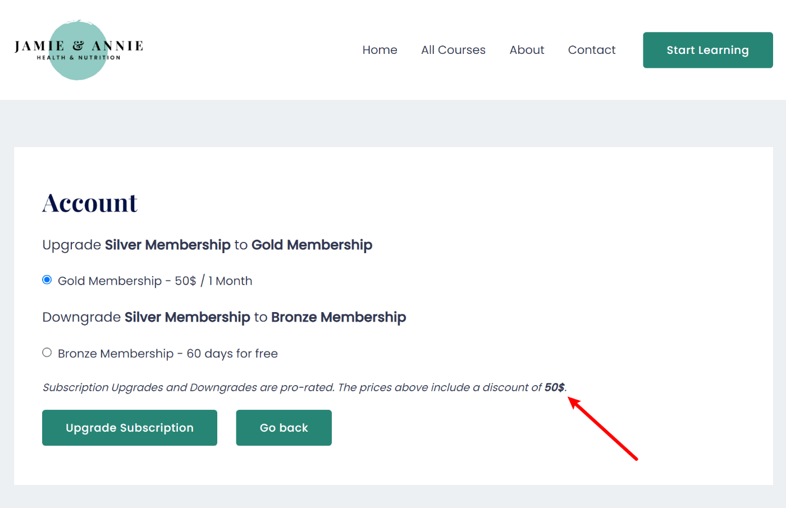
Task: Open the About page
Action: [x=527, y=50]
